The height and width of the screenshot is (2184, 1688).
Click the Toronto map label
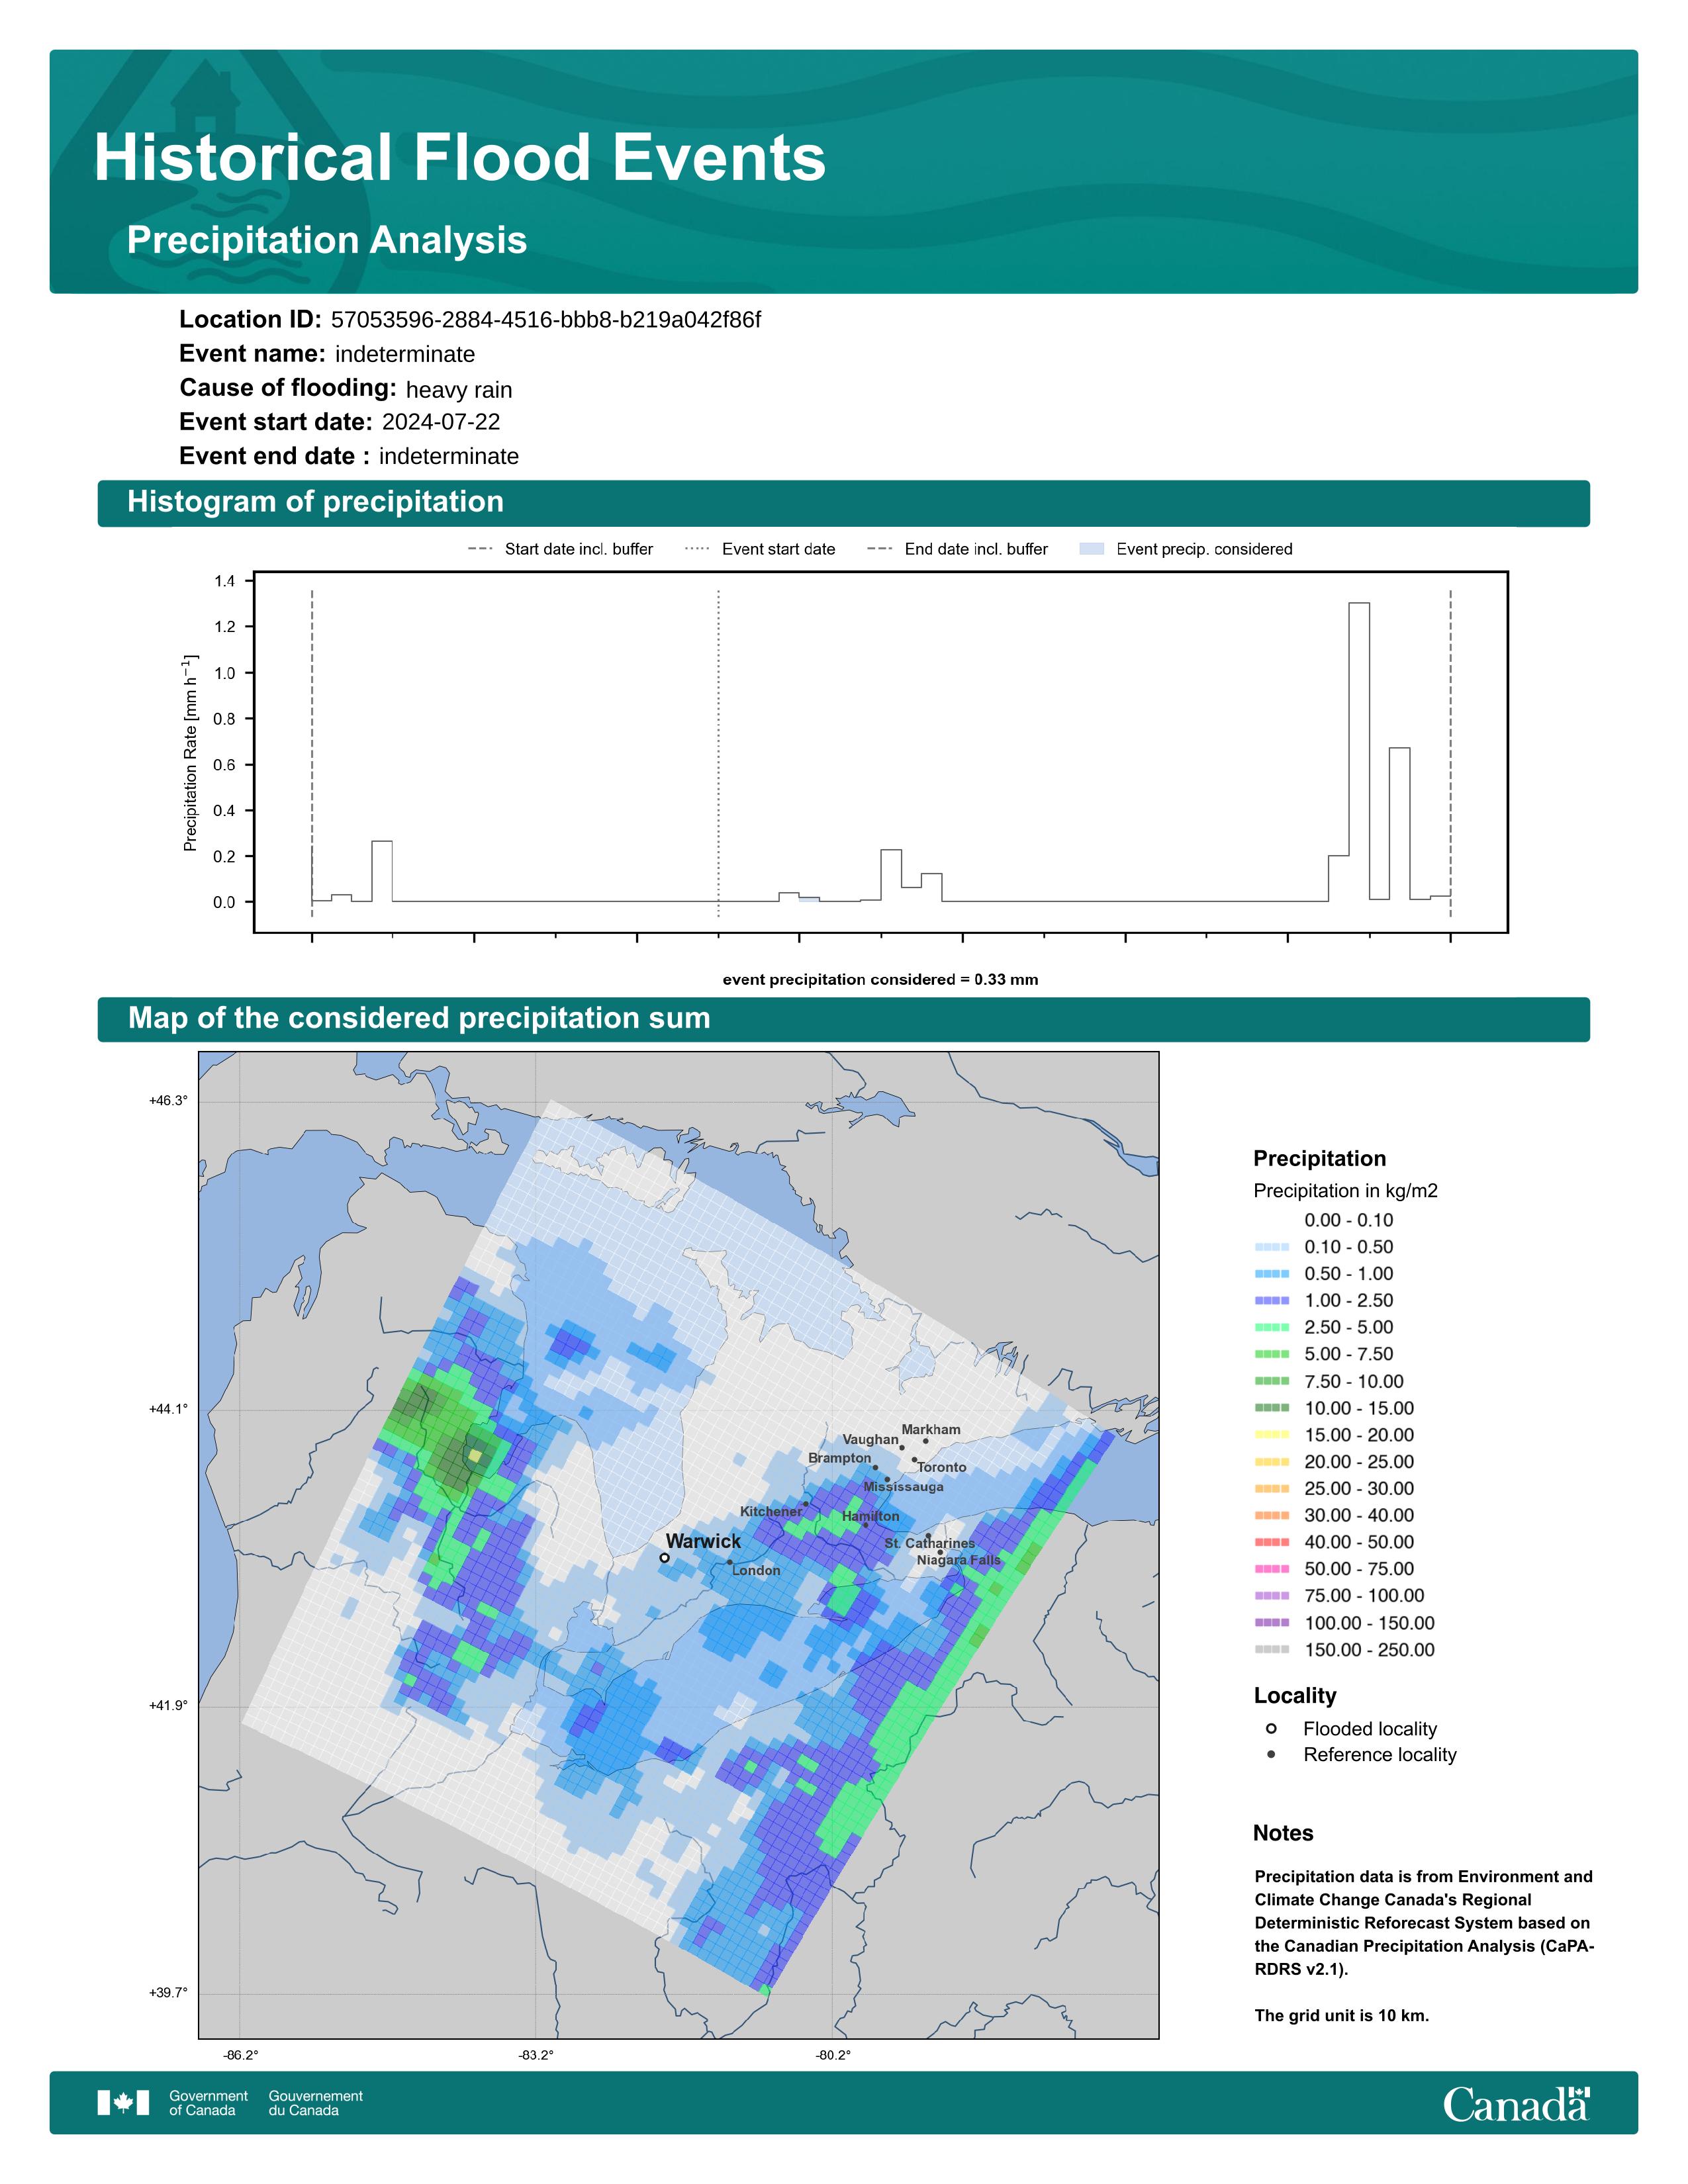942,1468
